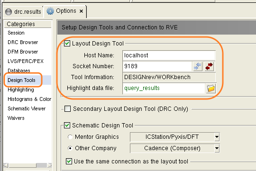Toggle the Schematic Design Tool checkbox

point(67,126)
